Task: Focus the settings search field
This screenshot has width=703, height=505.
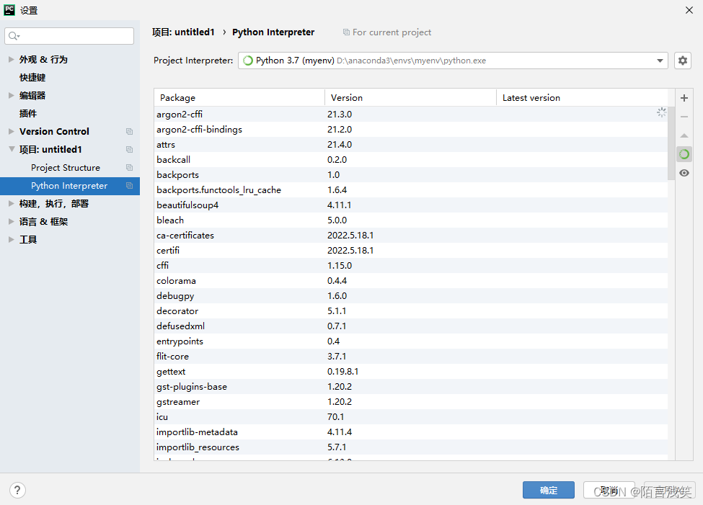Action: [69, 36]
